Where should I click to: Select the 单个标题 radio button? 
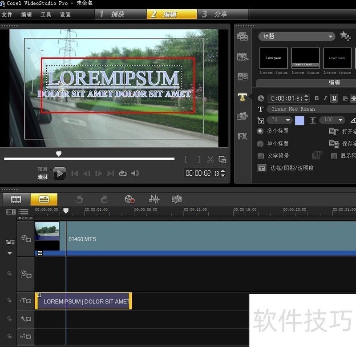[x=260, y=144]
